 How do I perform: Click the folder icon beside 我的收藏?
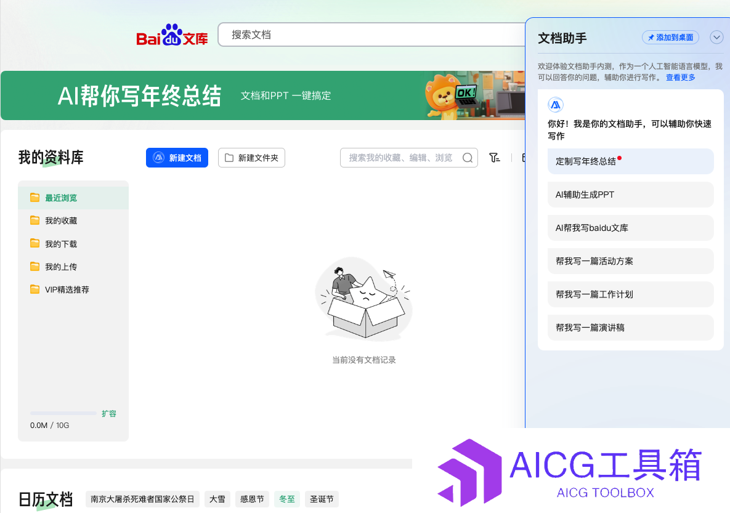pos(35,220)
